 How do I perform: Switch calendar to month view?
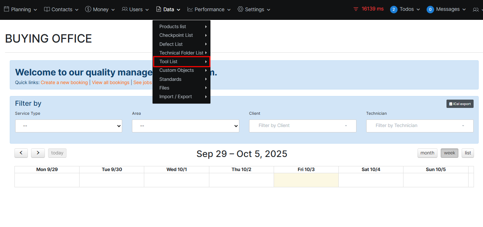coord(427,153)
